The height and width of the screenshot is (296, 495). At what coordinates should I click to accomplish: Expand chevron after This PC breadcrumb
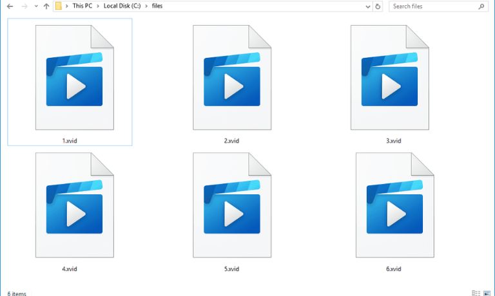tap(98, 6)
